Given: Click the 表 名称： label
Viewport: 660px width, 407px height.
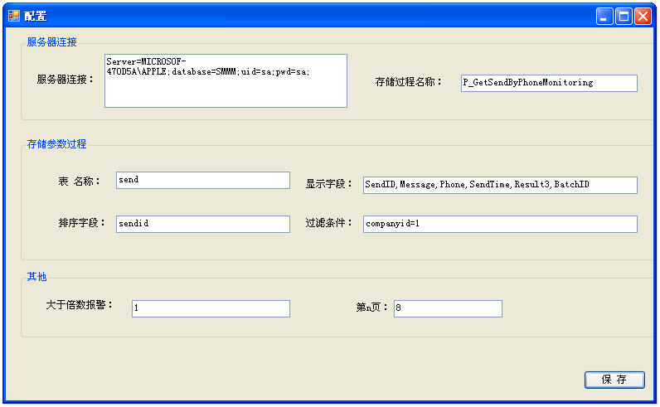Looking at the screenshot, I should click(x=80, y=182).
